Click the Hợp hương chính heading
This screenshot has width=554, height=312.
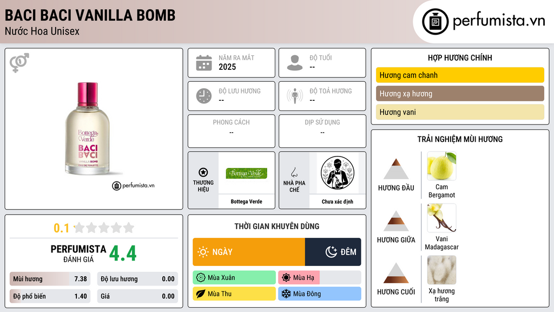460,57
